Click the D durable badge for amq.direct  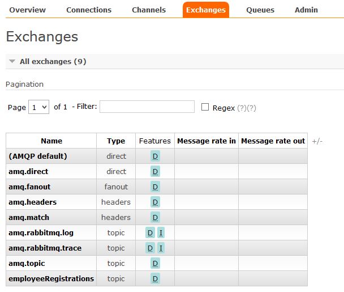pyautogui.click(x=155, y=171)
